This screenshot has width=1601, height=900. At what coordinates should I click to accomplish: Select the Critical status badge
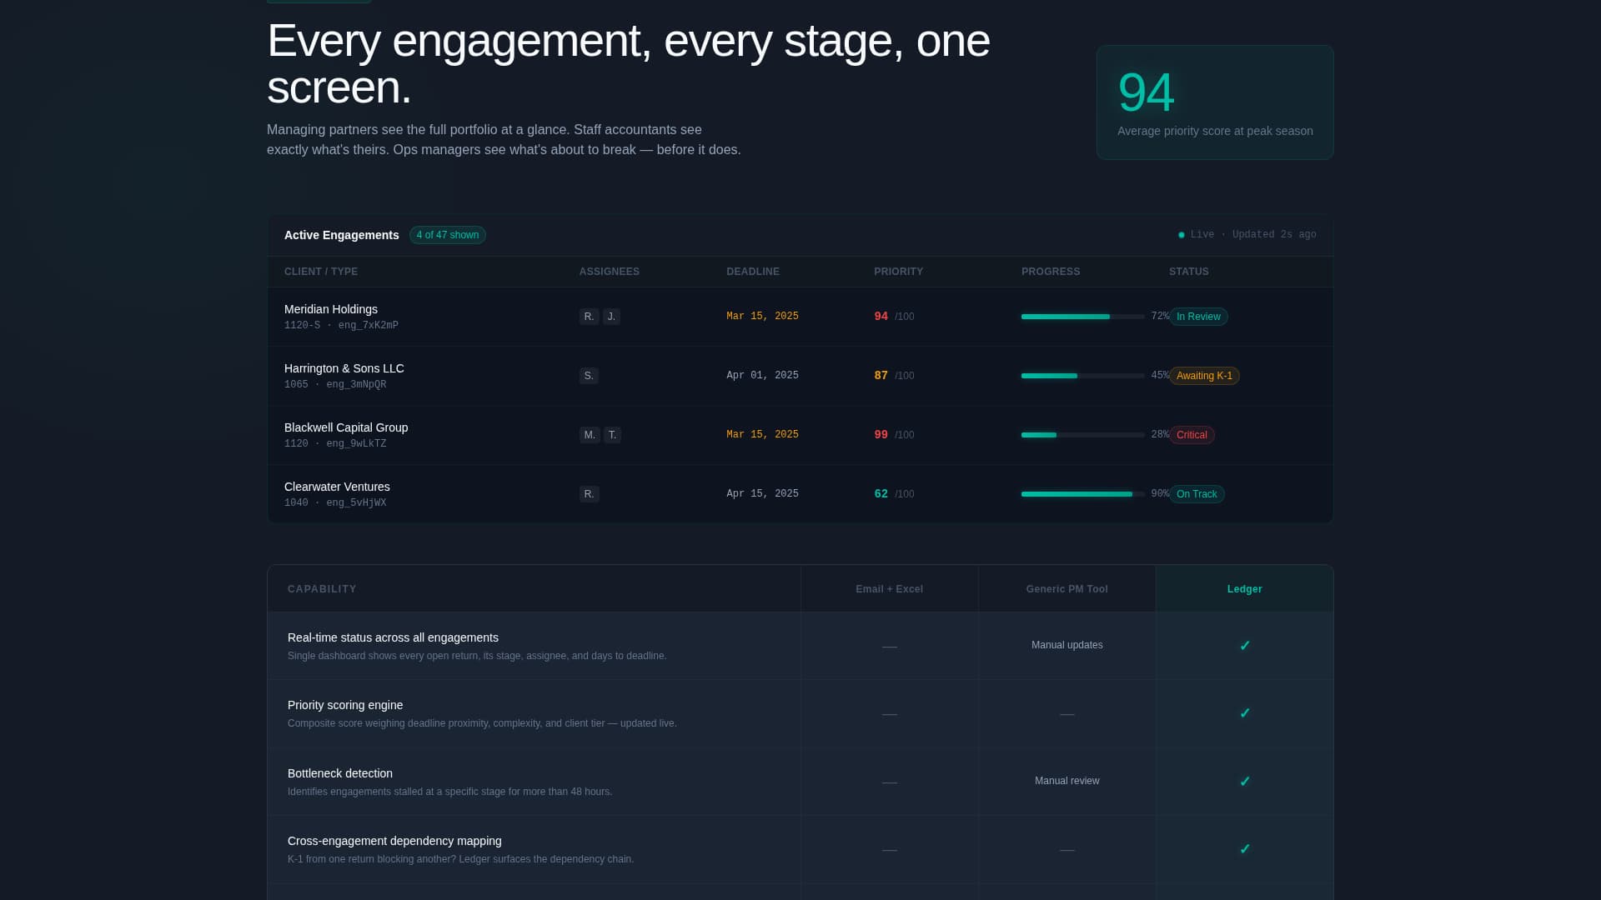[x=1192, y=435]
